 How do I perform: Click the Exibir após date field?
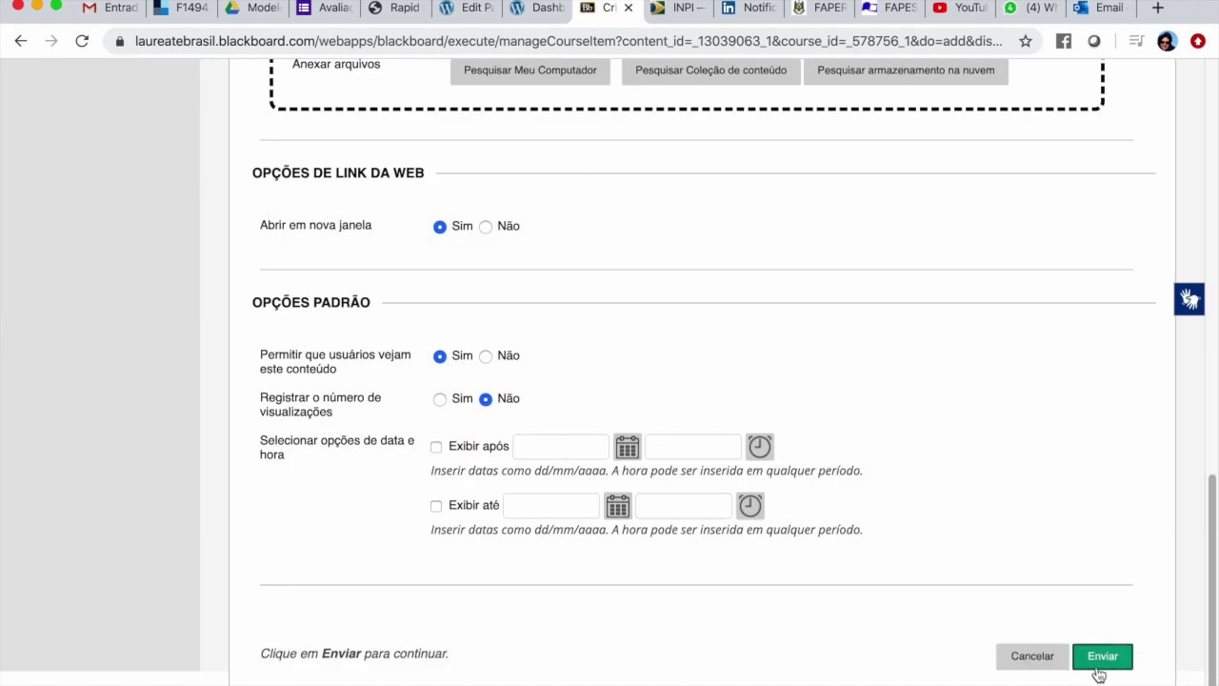pos(561,447)
